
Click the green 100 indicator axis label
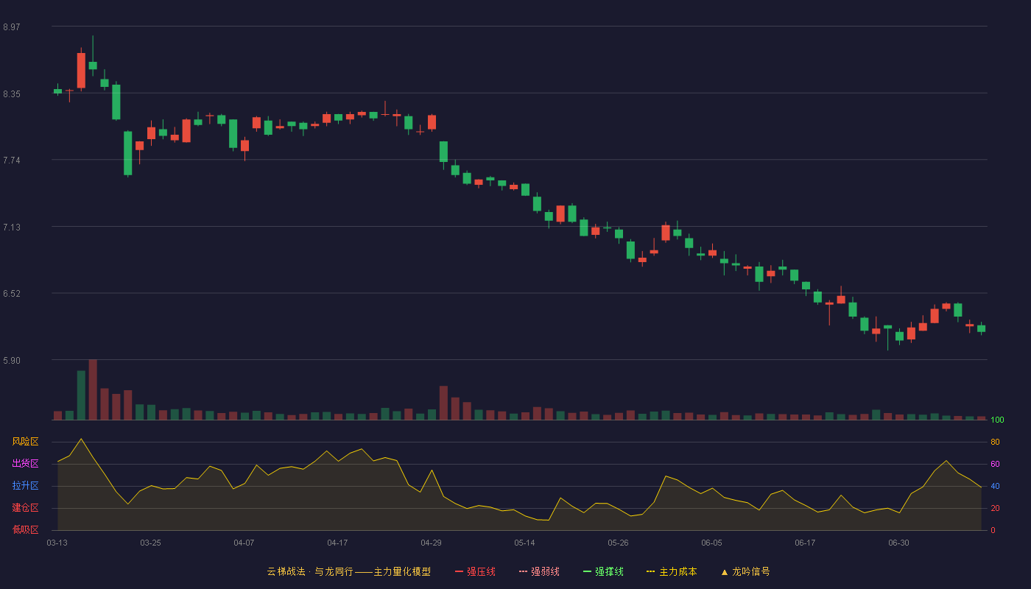(997, 420)
